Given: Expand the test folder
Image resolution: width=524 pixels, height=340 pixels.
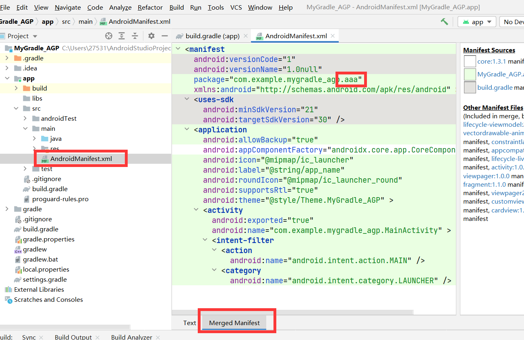Looking at the screenshot, I should tap(25, 169).
